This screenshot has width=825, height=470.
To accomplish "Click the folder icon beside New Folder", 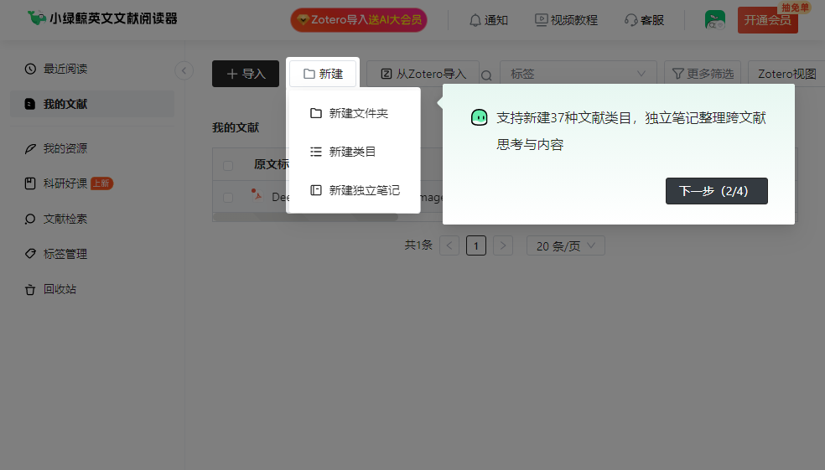I will point(316,113).
